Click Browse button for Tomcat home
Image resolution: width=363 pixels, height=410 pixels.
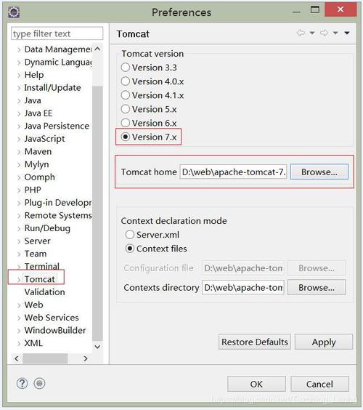319,172
